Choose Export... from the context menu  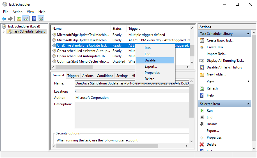pos(155,67)
